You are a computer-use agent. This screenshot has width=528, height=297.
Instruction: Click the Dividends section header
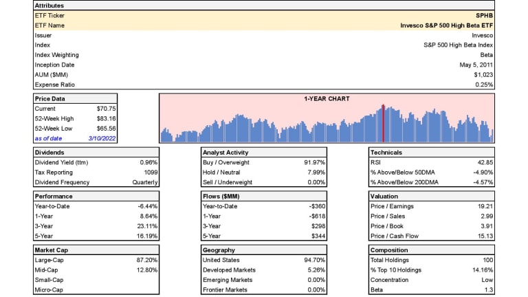(49, 153)
